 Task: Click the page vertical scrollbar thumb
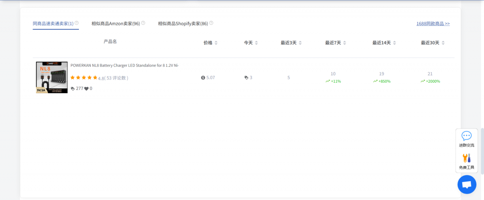pyautogui.click(x=482, y=151)
